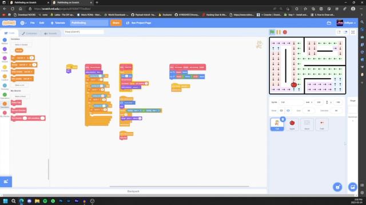The width and height of the screenshot is (366, 205).
Task: Click the sprite x position field
Action: coord(319,102)
